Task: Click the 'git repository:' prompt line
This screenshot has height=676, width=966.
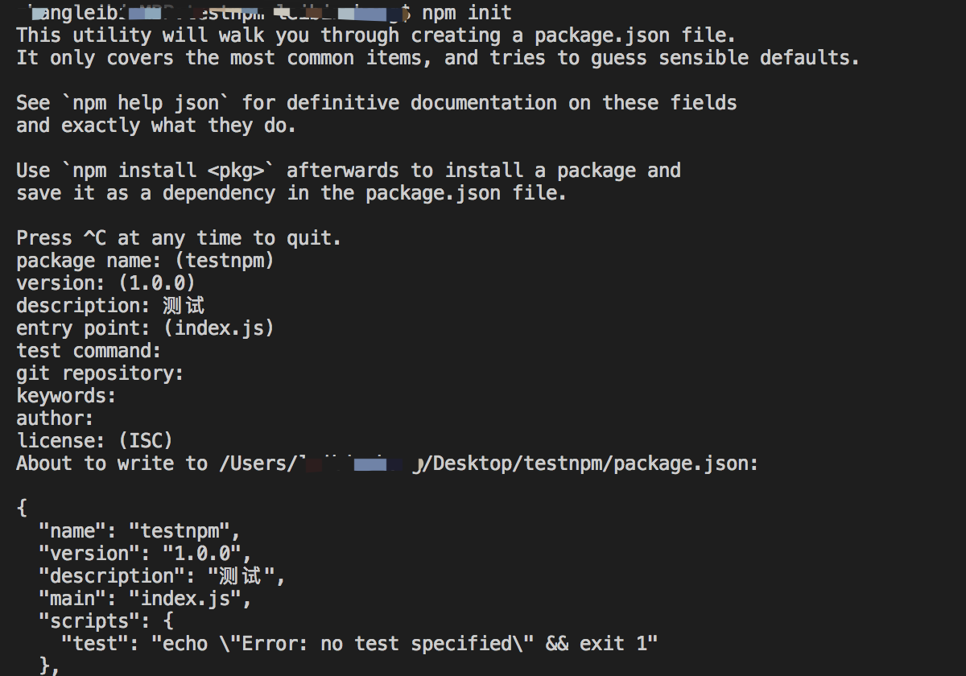Action: (x=101, y=373)
